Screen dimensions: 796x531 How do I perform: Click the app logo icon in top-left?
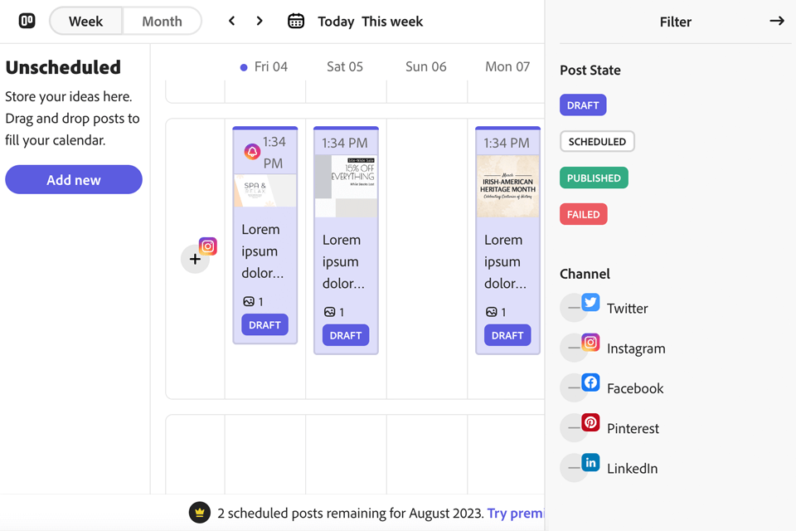[x=27, y=21]
